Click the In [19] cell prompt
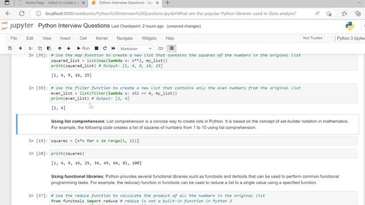This screenshot has height=205, width=365. [38, 141]
